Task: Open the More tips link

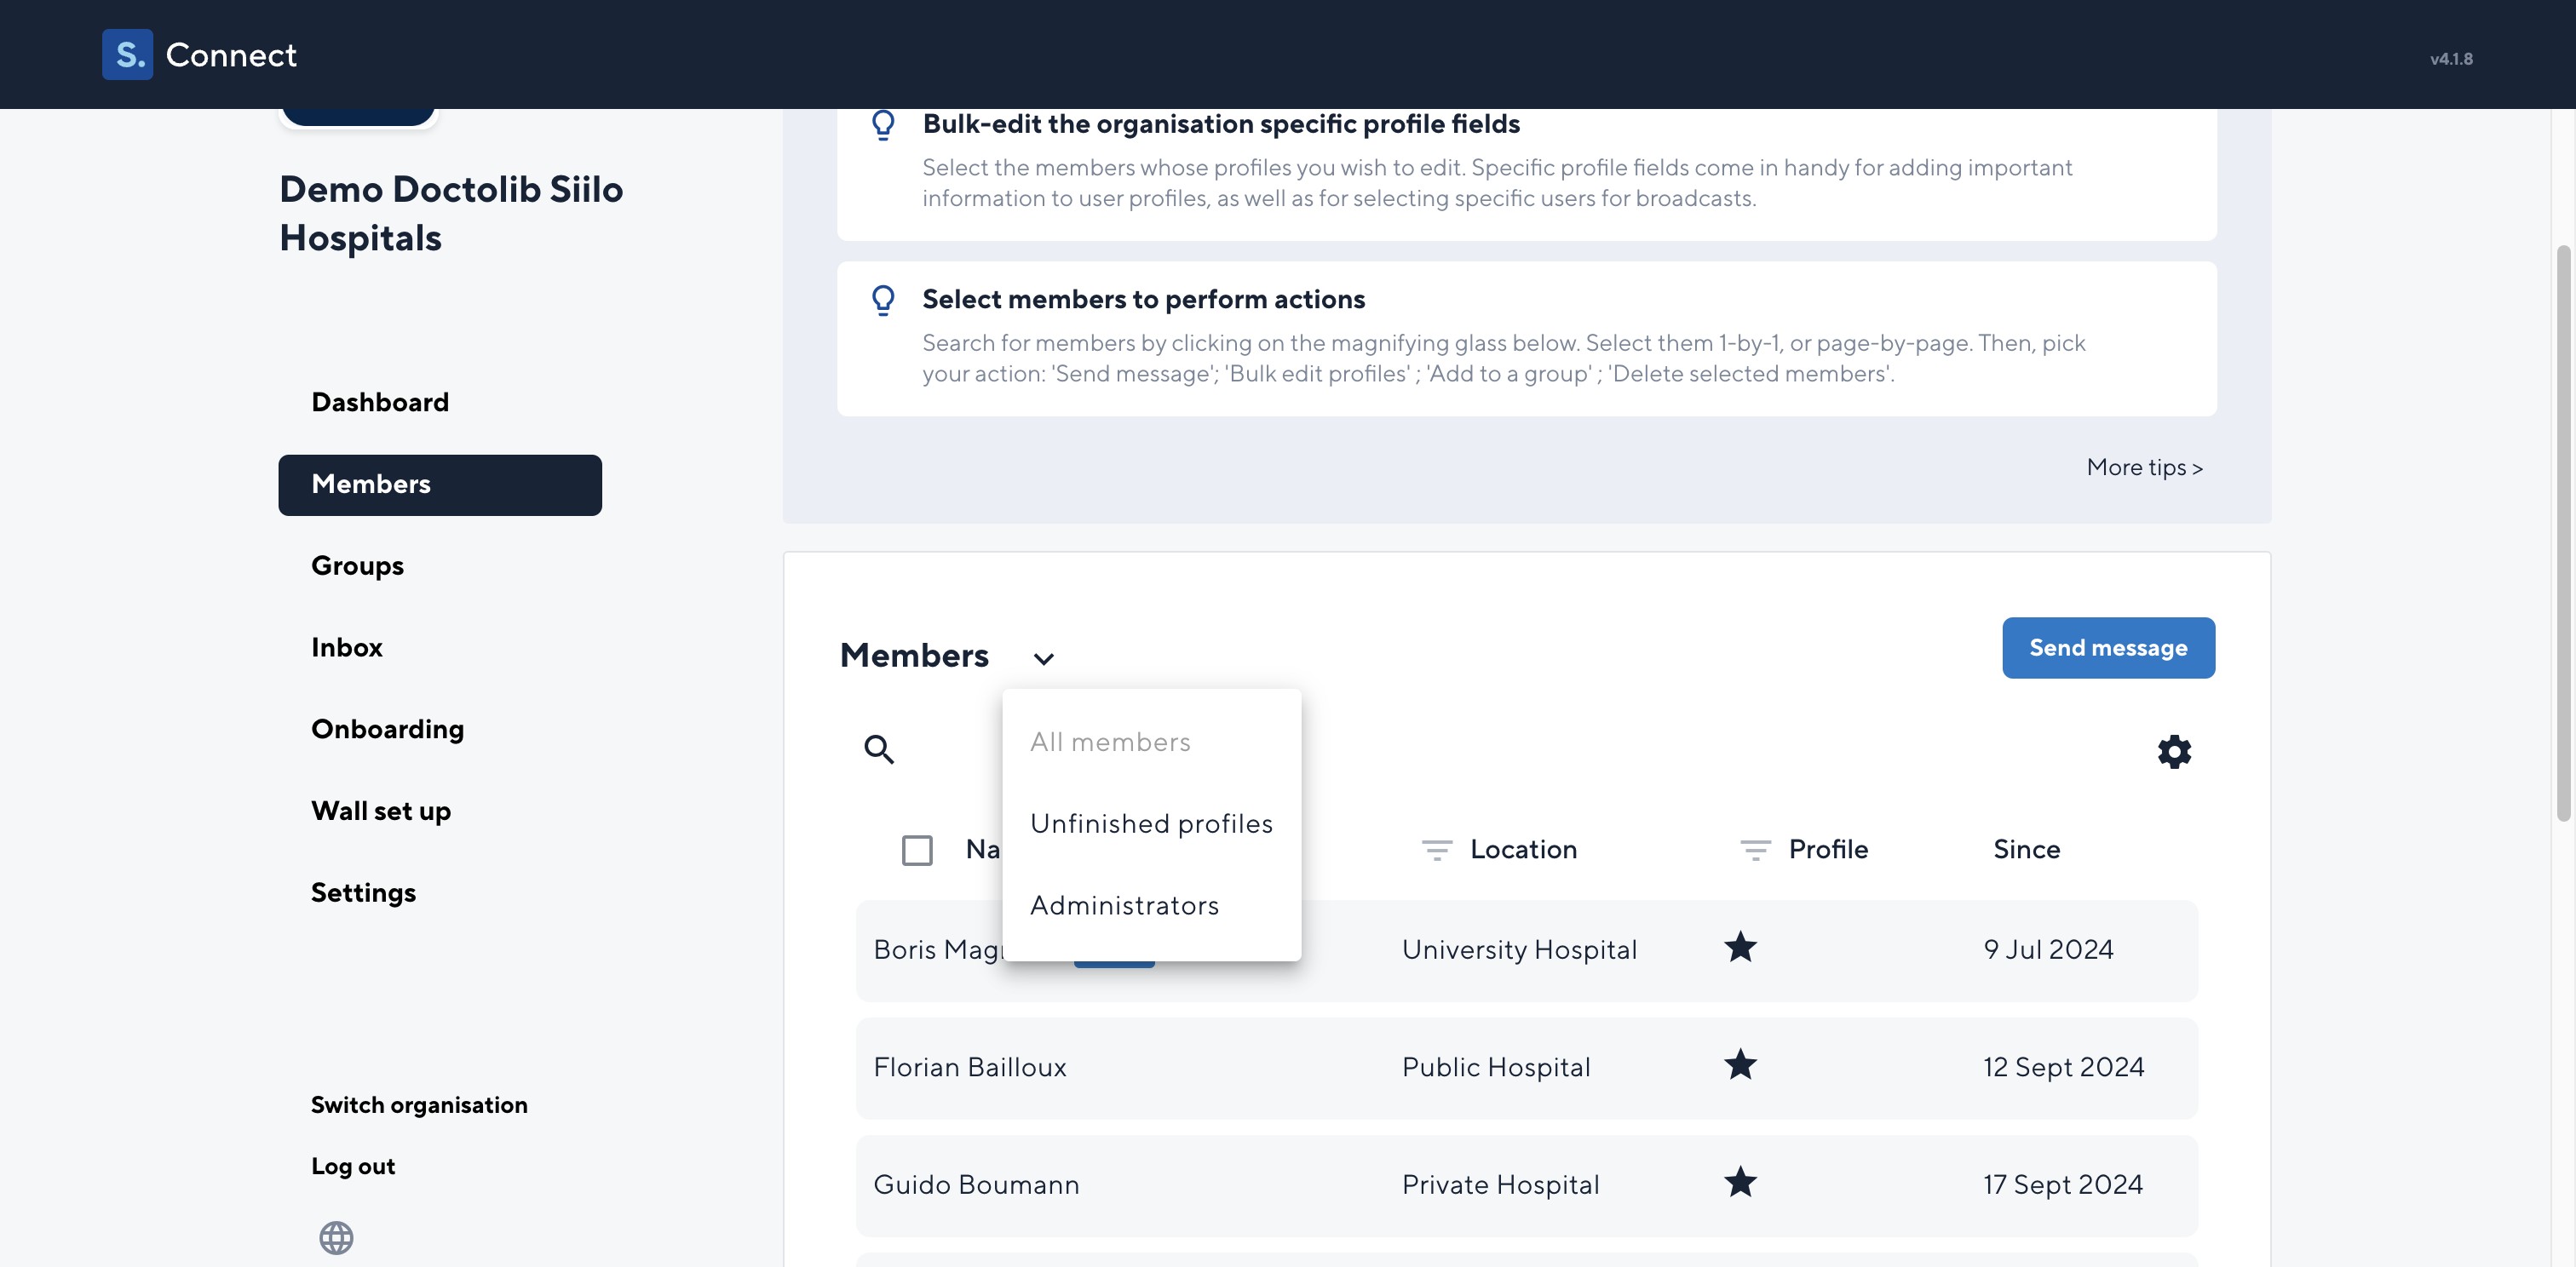Action: pyautogui.click(x=2144, y=467)
